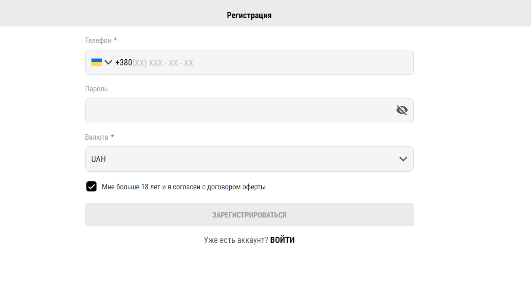The height and width of the screenshot is (284, 531).
Task: Click the Регистрация header title
Action: pos(249,16)
